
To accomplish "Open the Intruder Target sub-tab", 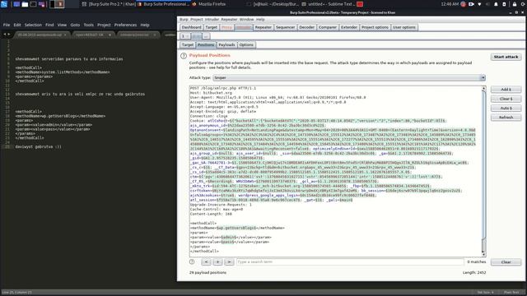I will [x=188, y=44].
